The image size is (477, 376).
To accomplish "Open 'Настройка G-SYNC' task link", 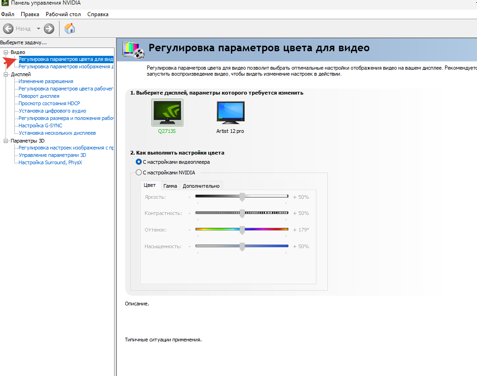I will point(40,125).
